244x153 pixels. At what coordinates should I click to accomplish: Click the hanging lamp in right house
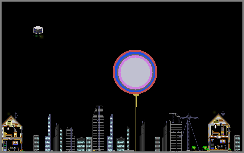(216, 126)
